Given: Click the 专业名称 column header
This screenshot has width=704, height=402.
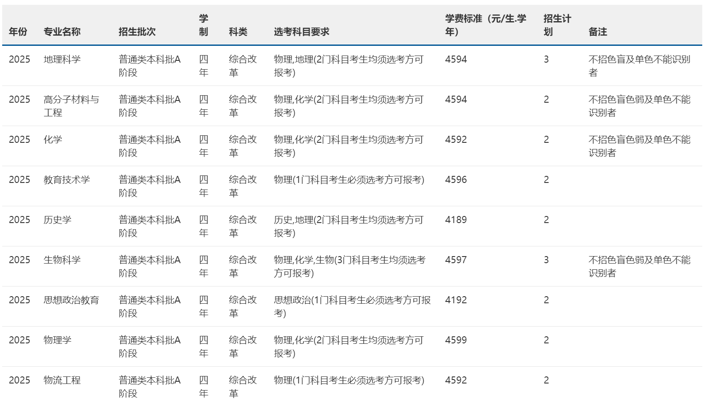Looking at the screenshot, I should click(x=62, y=32).
